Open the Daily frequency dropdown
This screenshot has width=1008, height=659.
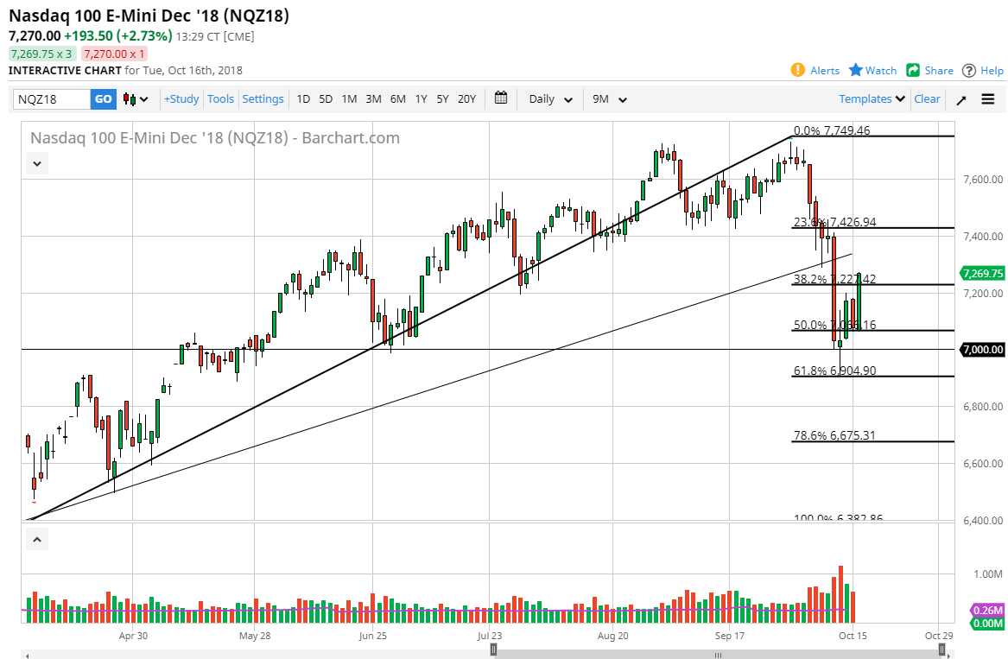pos(548,99)
